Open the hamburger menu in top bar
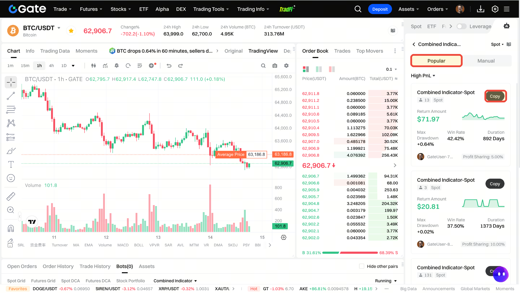 click(x=507, y=9)
